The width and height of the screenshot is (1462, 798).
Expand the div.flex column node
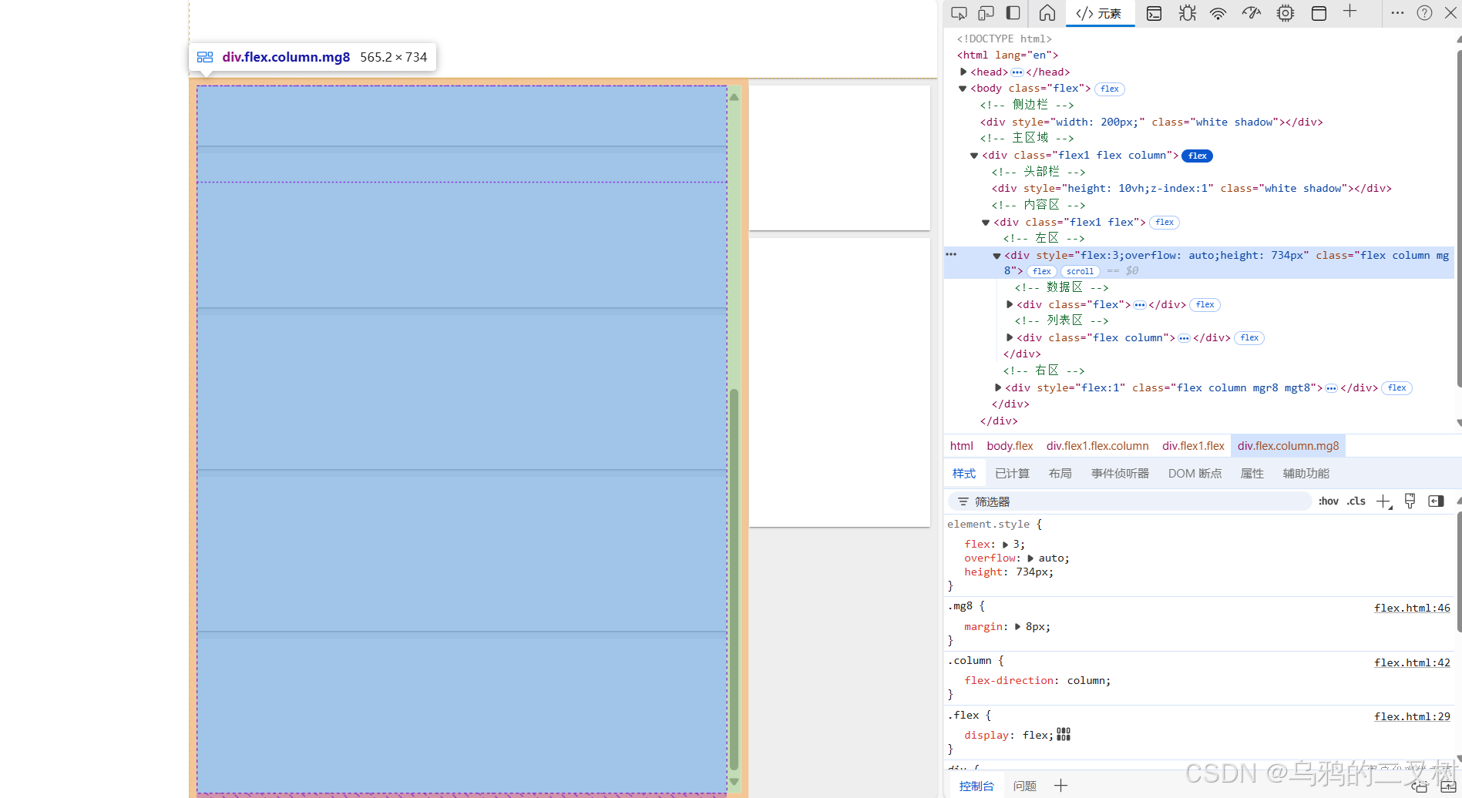point(1010,337)
